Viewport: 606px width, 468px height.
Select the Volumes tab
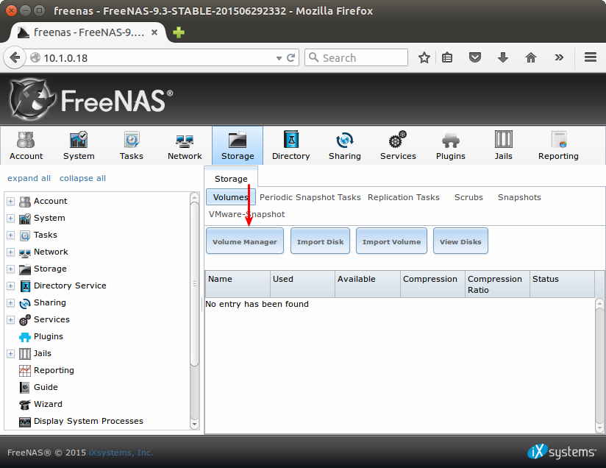click(231, 197)
